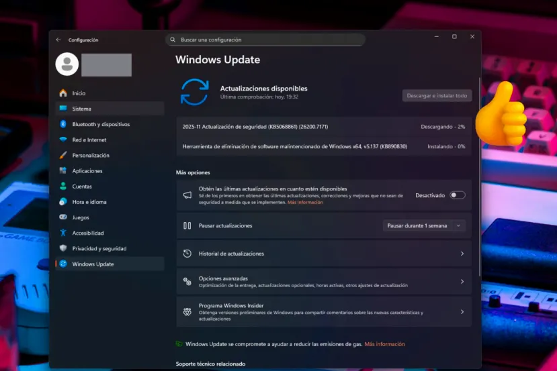
Task: Select Hora e idioma section
Action: click(110, 202)
